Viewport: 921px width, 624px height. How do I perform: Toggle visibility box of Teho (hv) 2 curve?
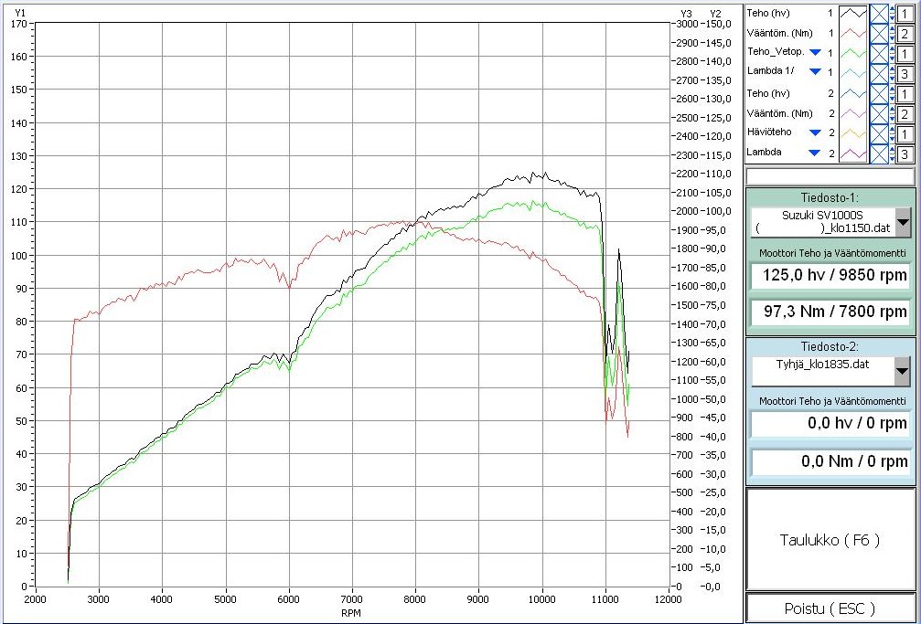pyautogui.click(x=879, y=93)
